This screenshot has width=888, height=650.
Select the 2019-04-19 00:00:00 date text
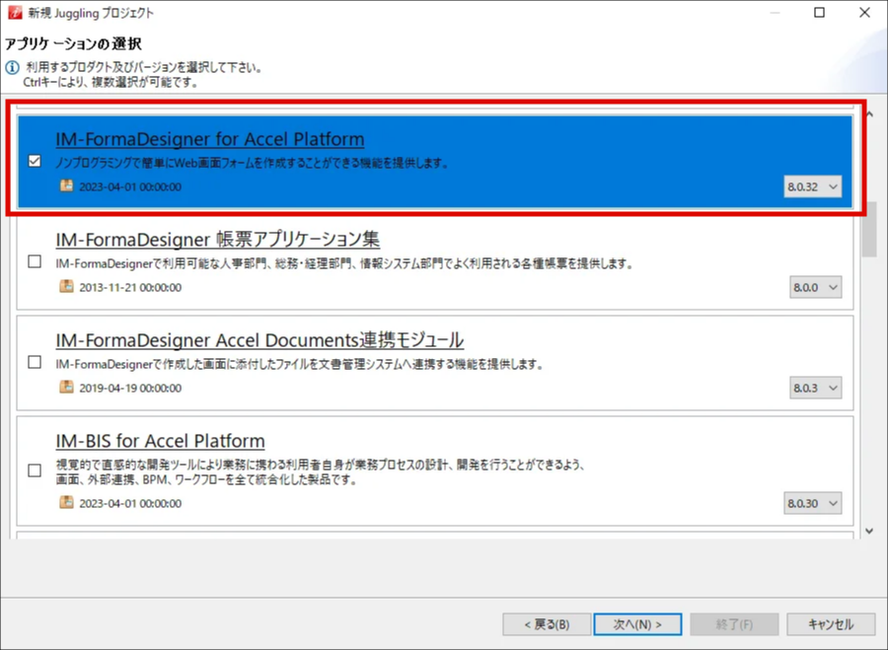(130, 389)
